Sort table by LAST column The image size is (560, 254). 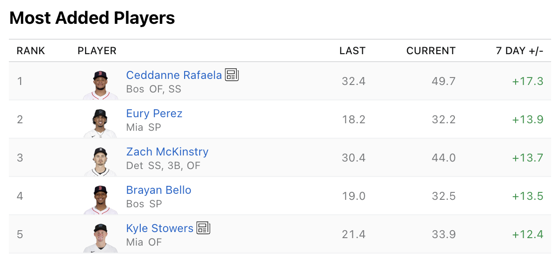coord(352,51)
